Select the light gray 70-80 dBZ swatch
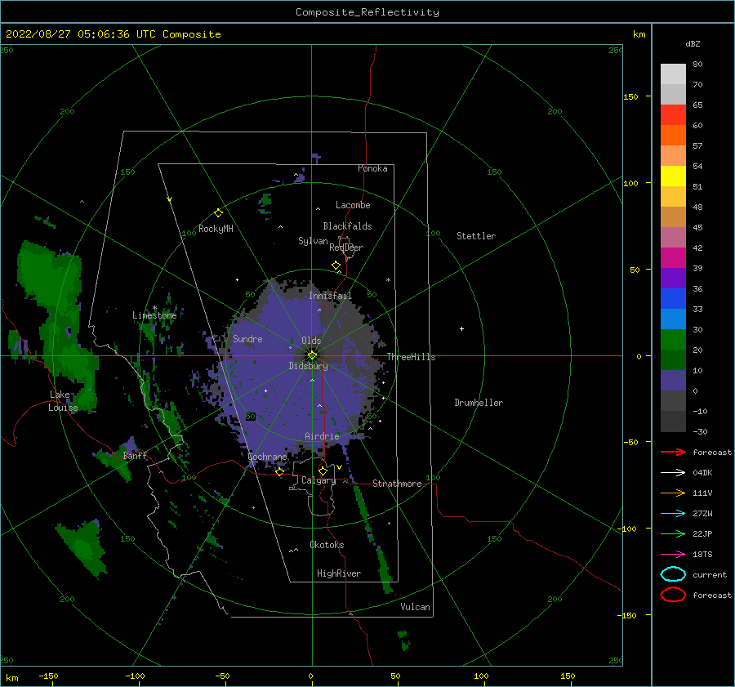 (673, 74)
